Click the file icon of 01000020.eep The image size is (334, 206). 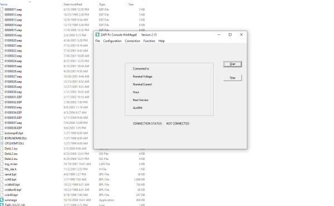(x=2, y=41)
